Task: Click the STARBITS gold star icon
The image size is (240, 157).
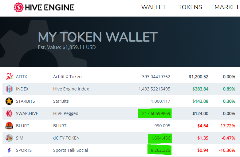Action: pyautogui.click(x=9, y=101)
